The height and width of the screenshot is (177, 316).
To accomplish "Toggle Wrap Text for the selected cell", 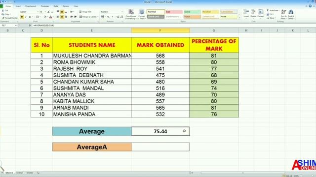I will tap(85, 12).
